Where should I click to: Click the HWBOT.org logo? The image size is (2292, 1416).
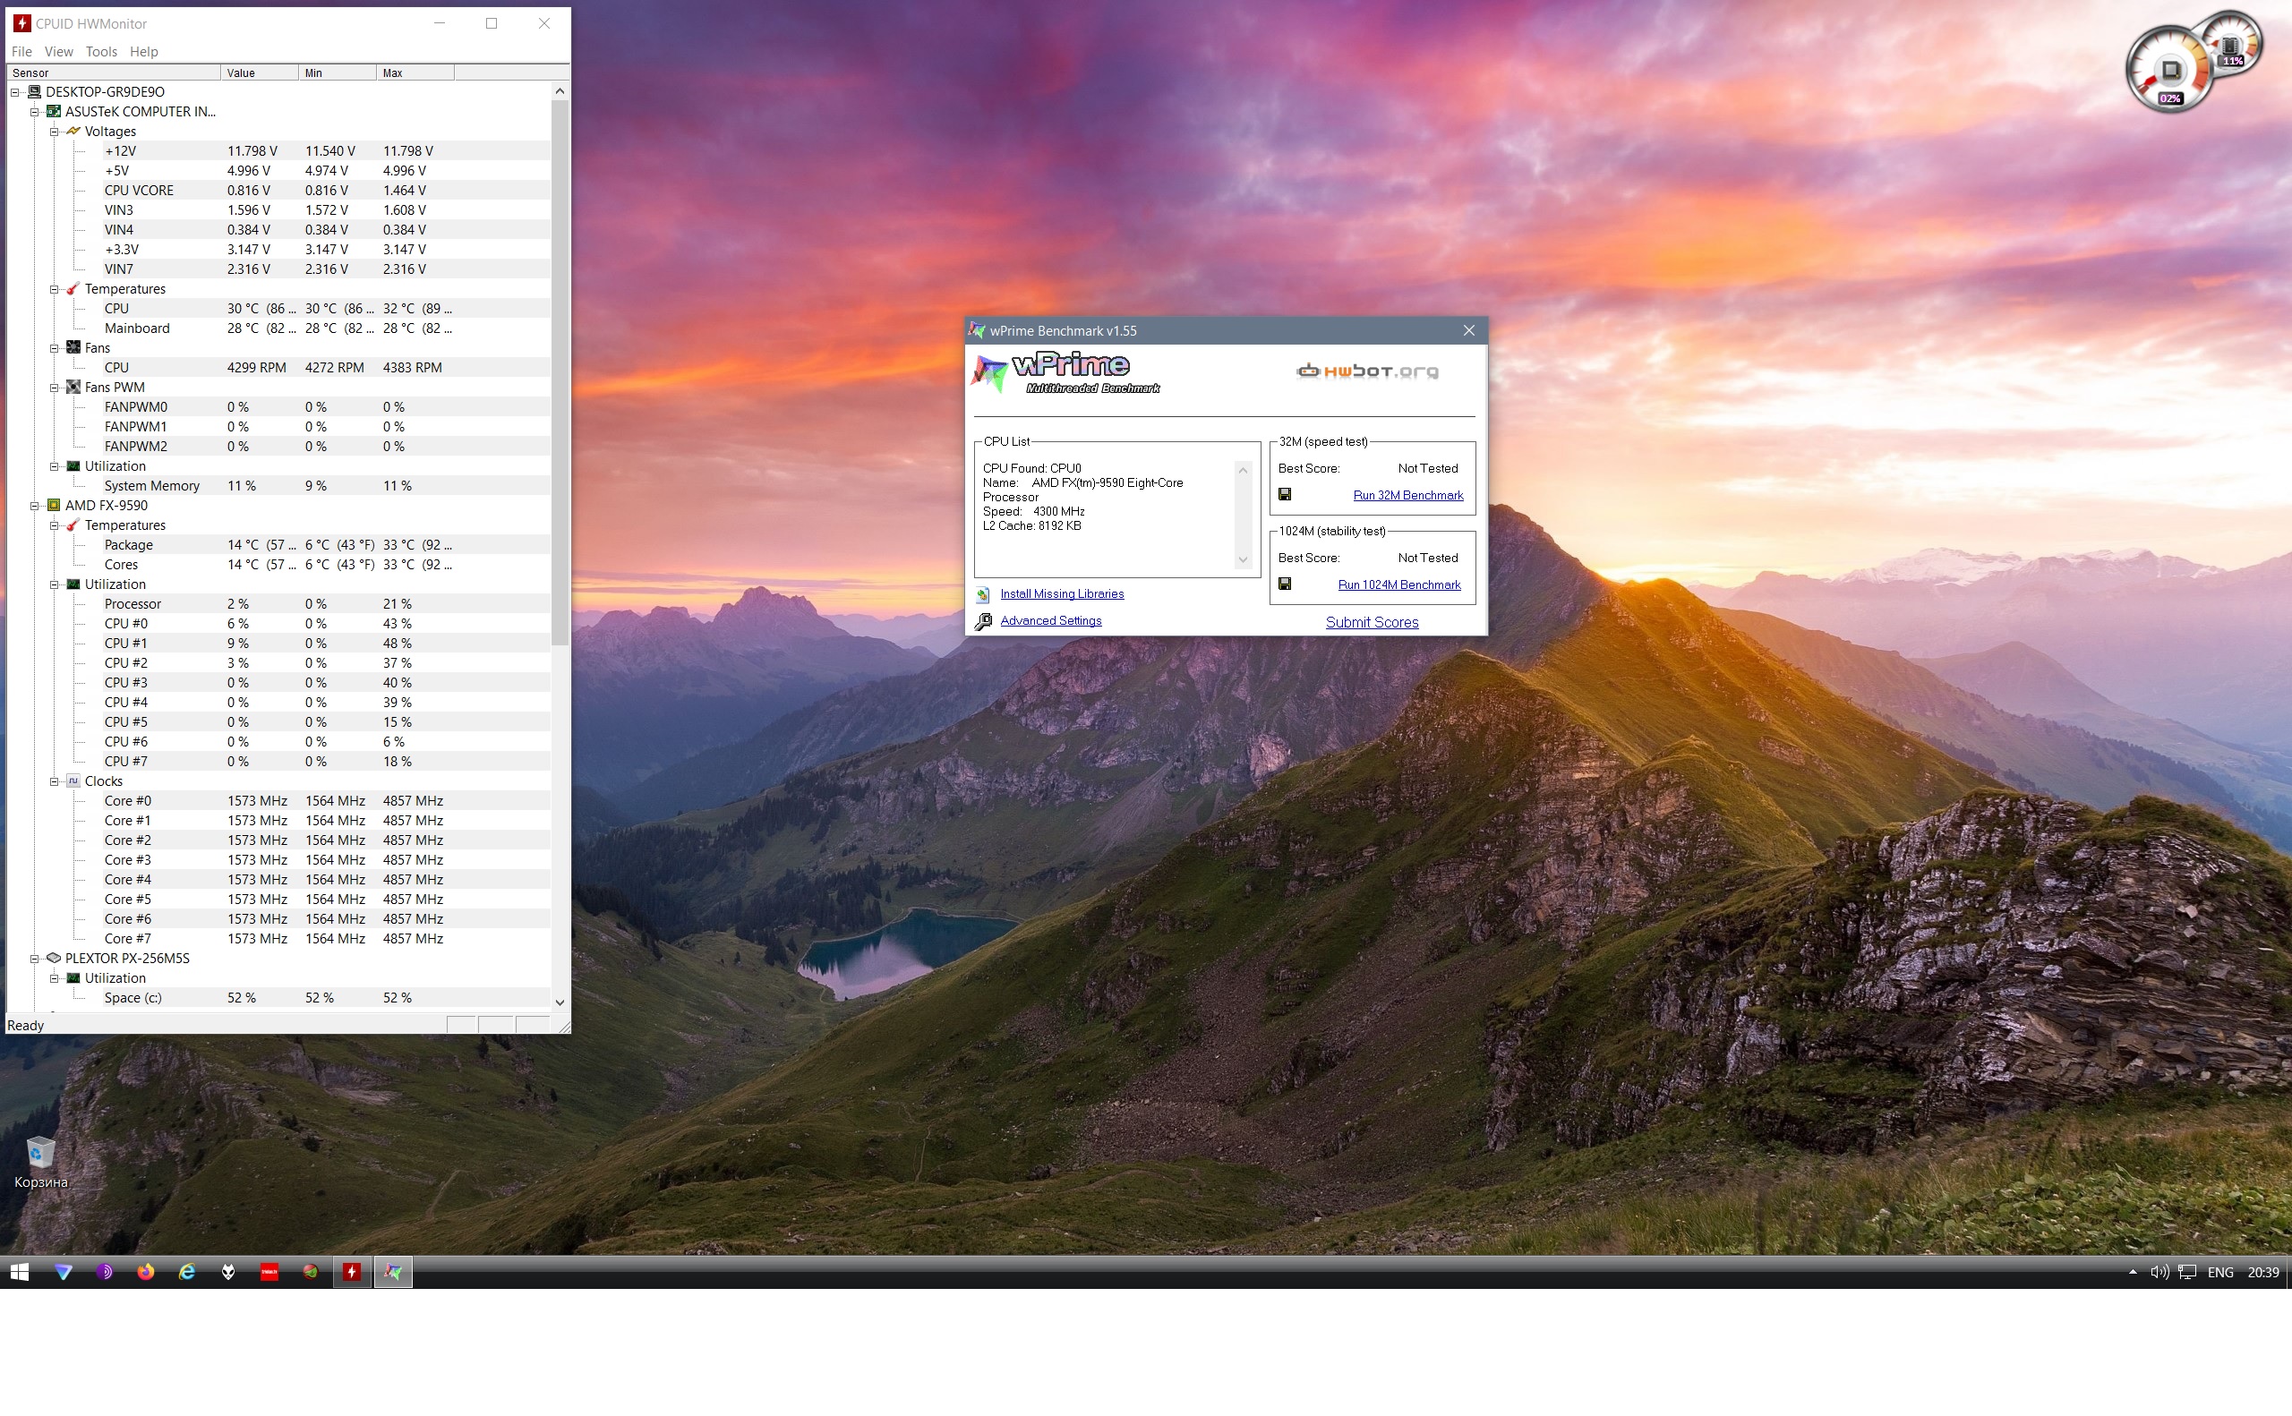pos(1366,371)
